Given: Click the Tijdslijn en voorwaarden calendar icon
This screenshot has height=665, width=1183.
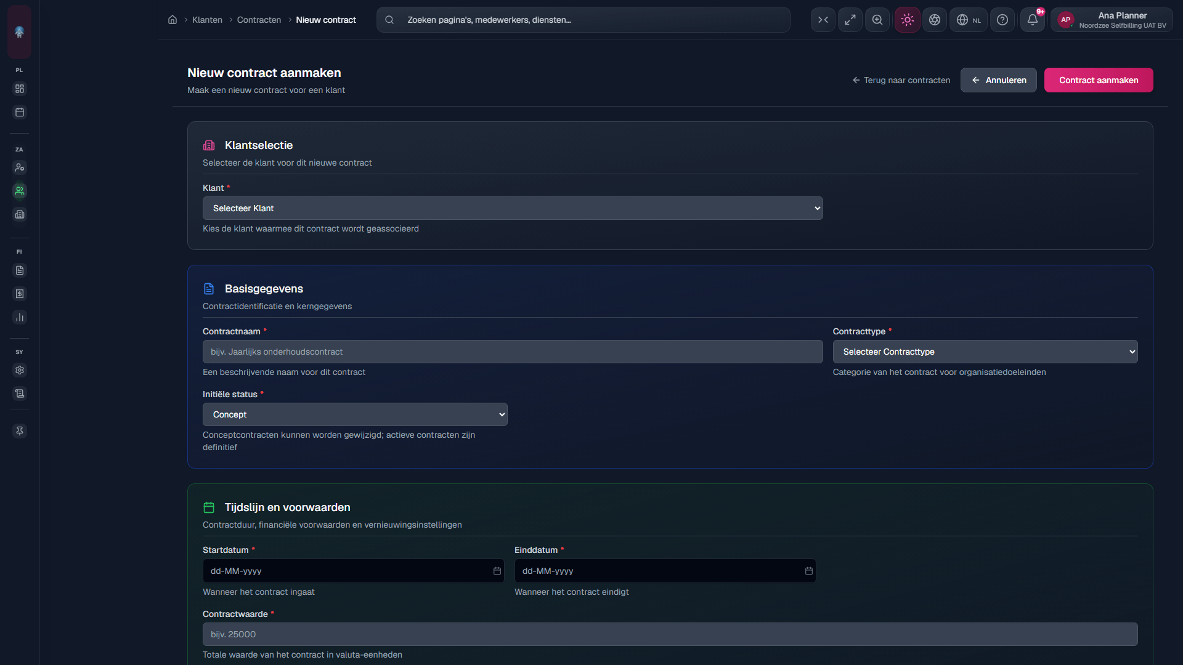Looking at the screenshot, I should [209, 507].
